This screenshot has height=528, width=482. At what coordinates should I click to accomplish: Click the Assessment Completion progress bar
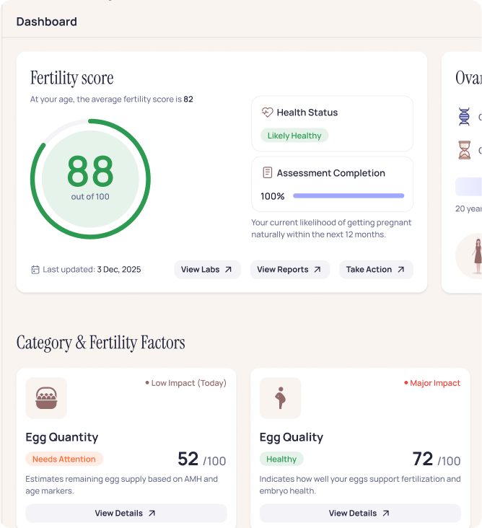coord(349,196)
